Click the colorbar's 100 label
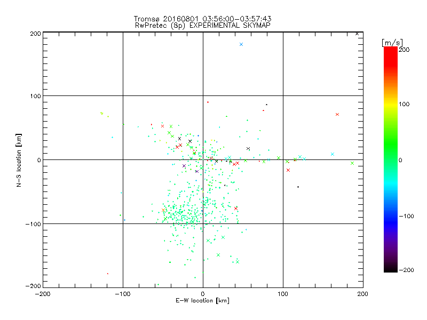The height and width of the screenshot is (320, 427). (404, 104)
